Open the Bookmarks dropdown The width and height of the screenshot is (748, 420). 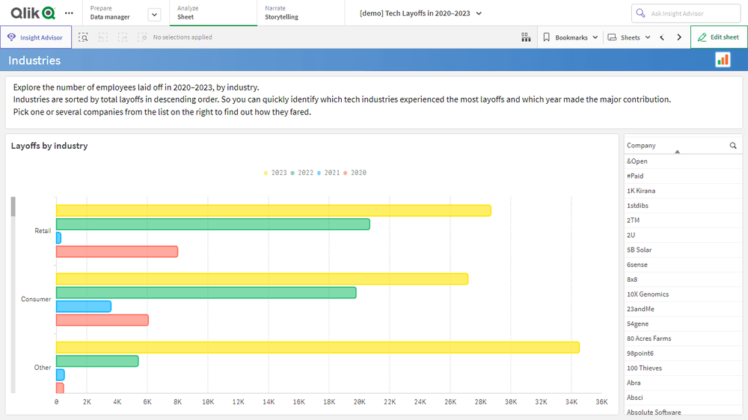pyautogui.click(x=571, y=37)
